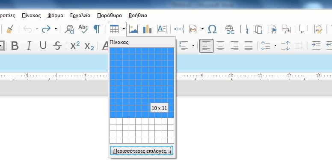332x165 pixels.
Task: Click the Insert Table grid icon
Action: click(114, 29)
